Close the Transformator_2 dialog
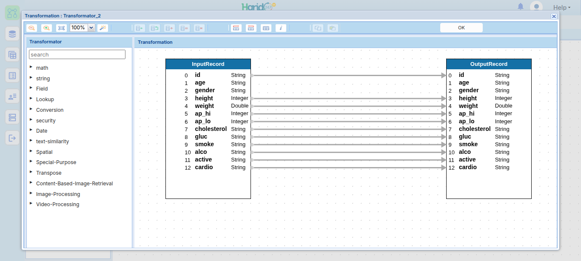 tap(554, 16)
